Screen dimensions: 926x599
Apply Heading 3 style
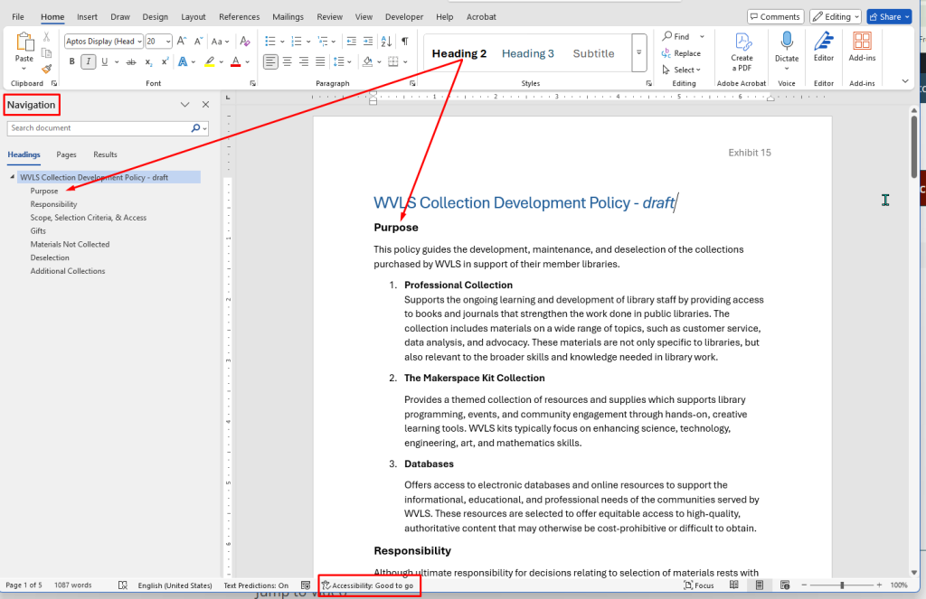pos(528,53)
